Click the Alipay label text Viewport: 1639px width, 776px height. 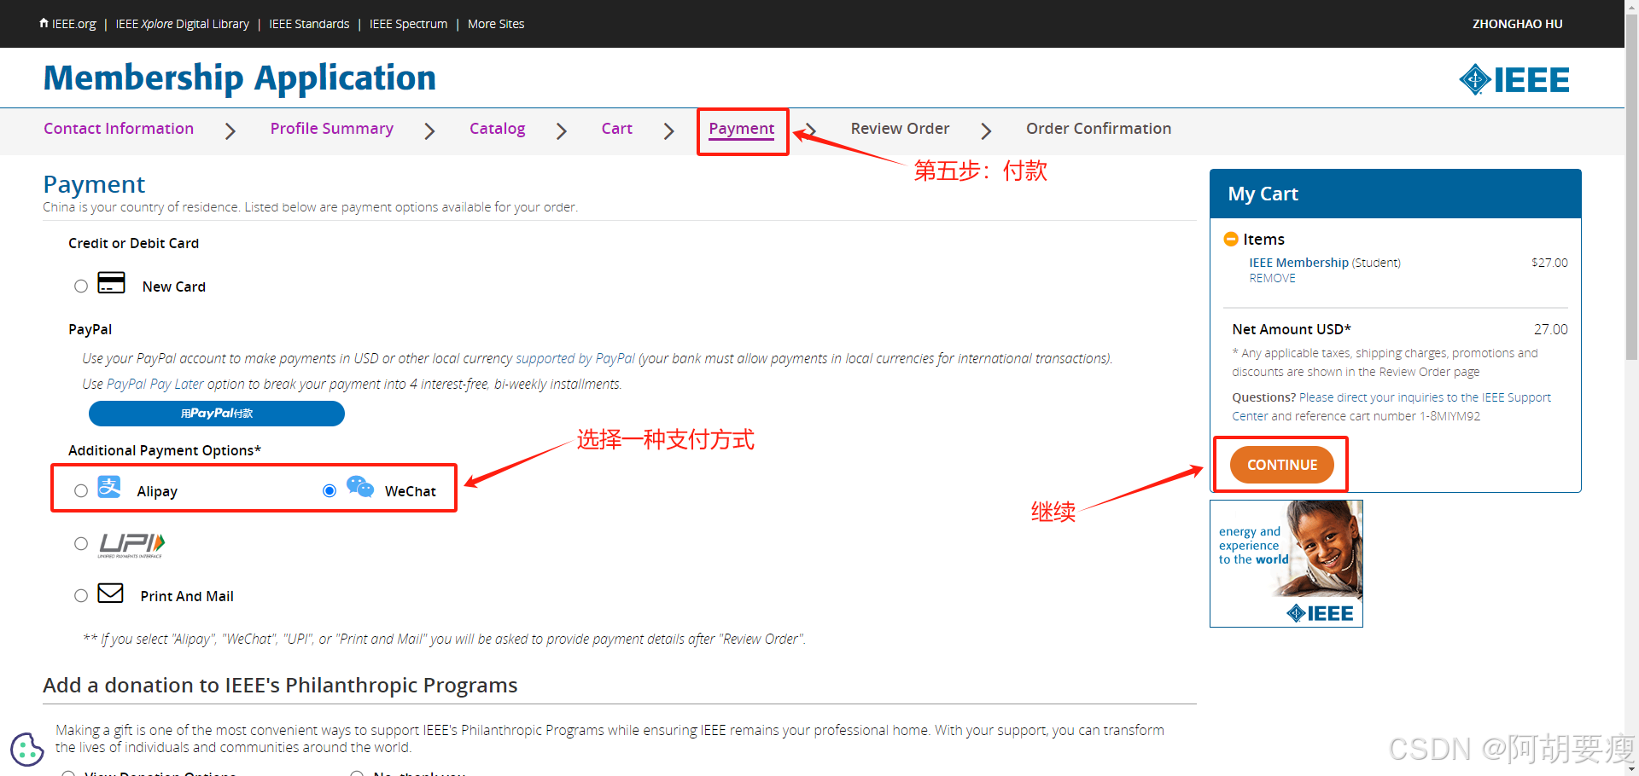(157, 491)
